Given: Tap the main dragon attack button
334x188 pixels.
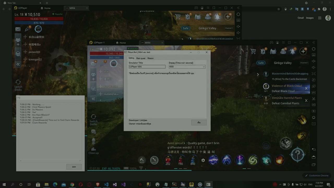Looking at the screenshot, I should 297,155.
